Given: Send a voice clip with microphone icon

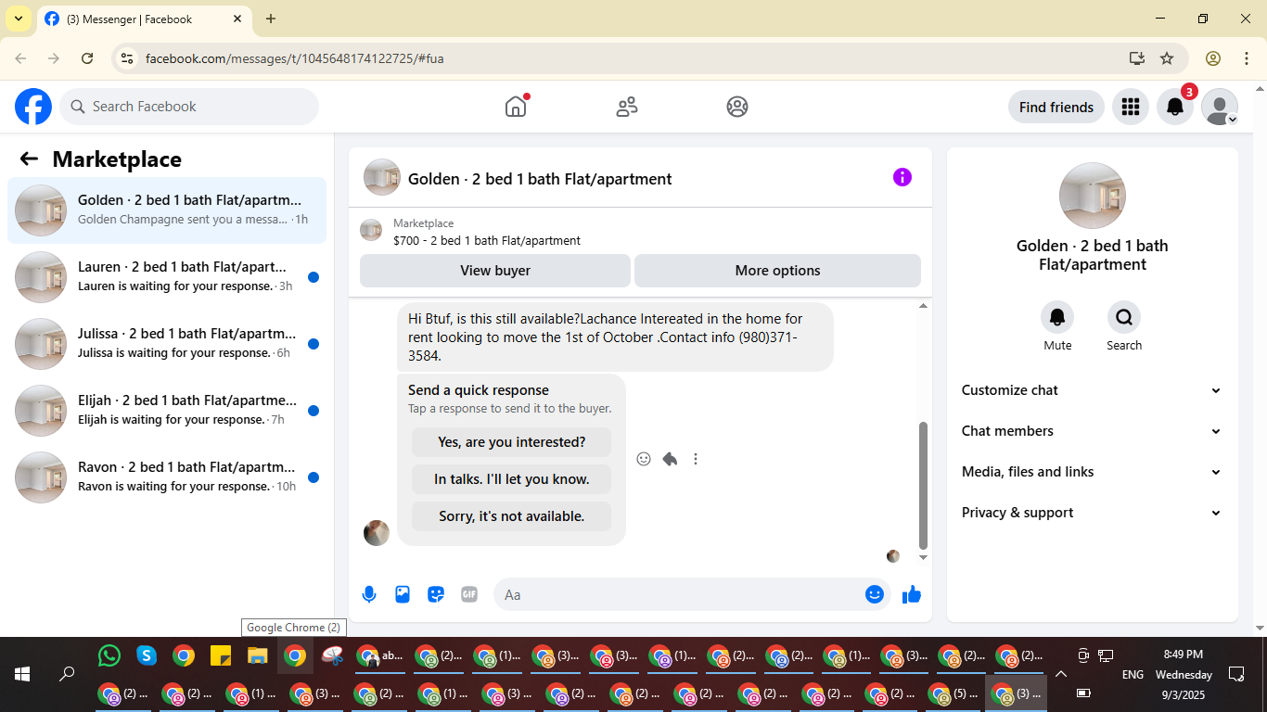Looking at the screenshot, I should [369, 594].
